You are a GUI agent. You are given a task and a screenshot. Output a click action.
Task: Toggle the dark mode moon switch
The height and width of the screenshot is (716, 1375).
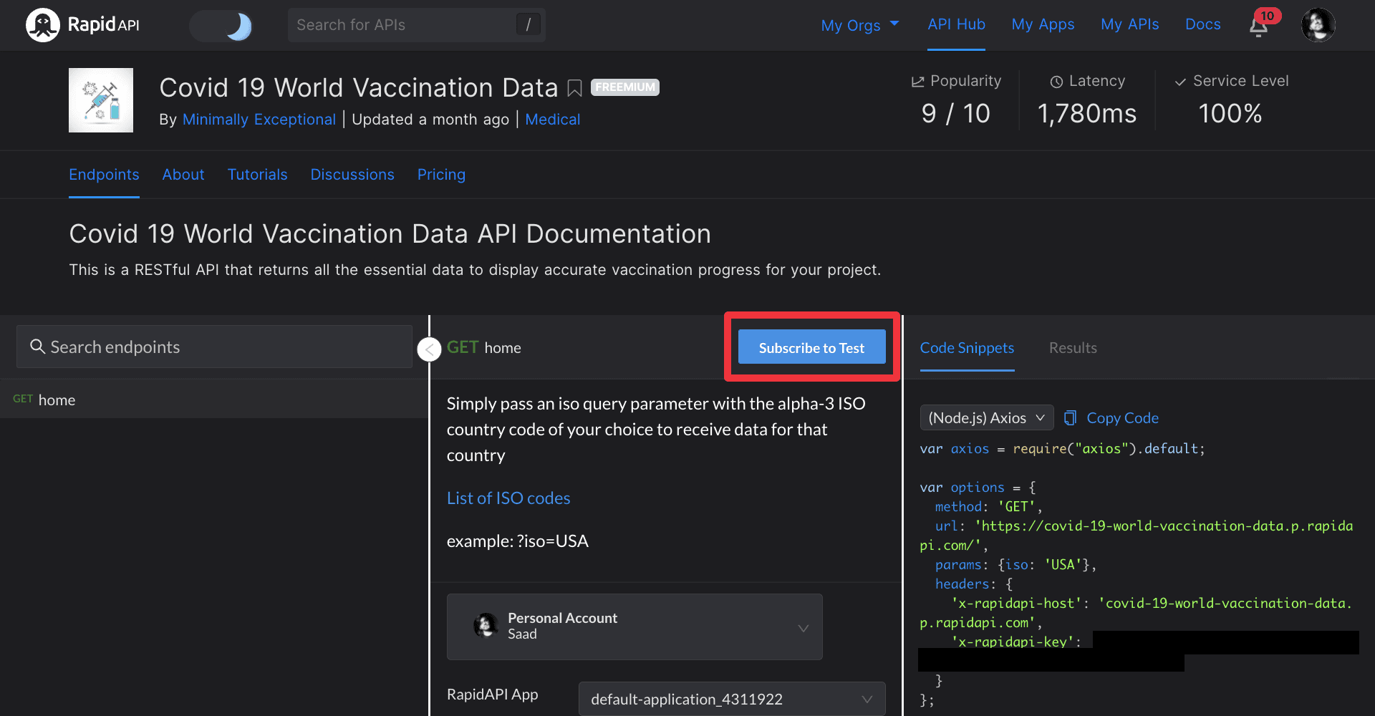point(221,26)
